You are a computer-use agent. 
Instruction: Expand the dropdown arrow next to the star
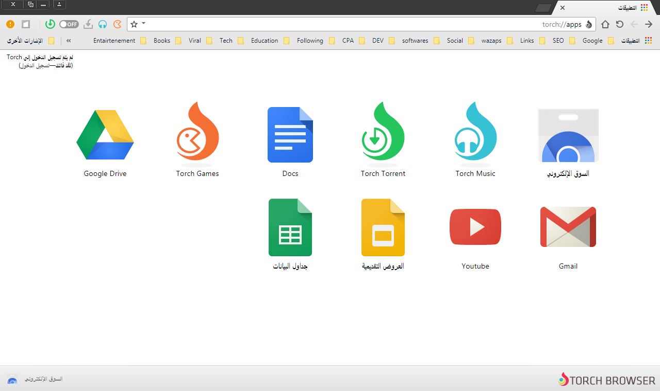coord(144,23)
